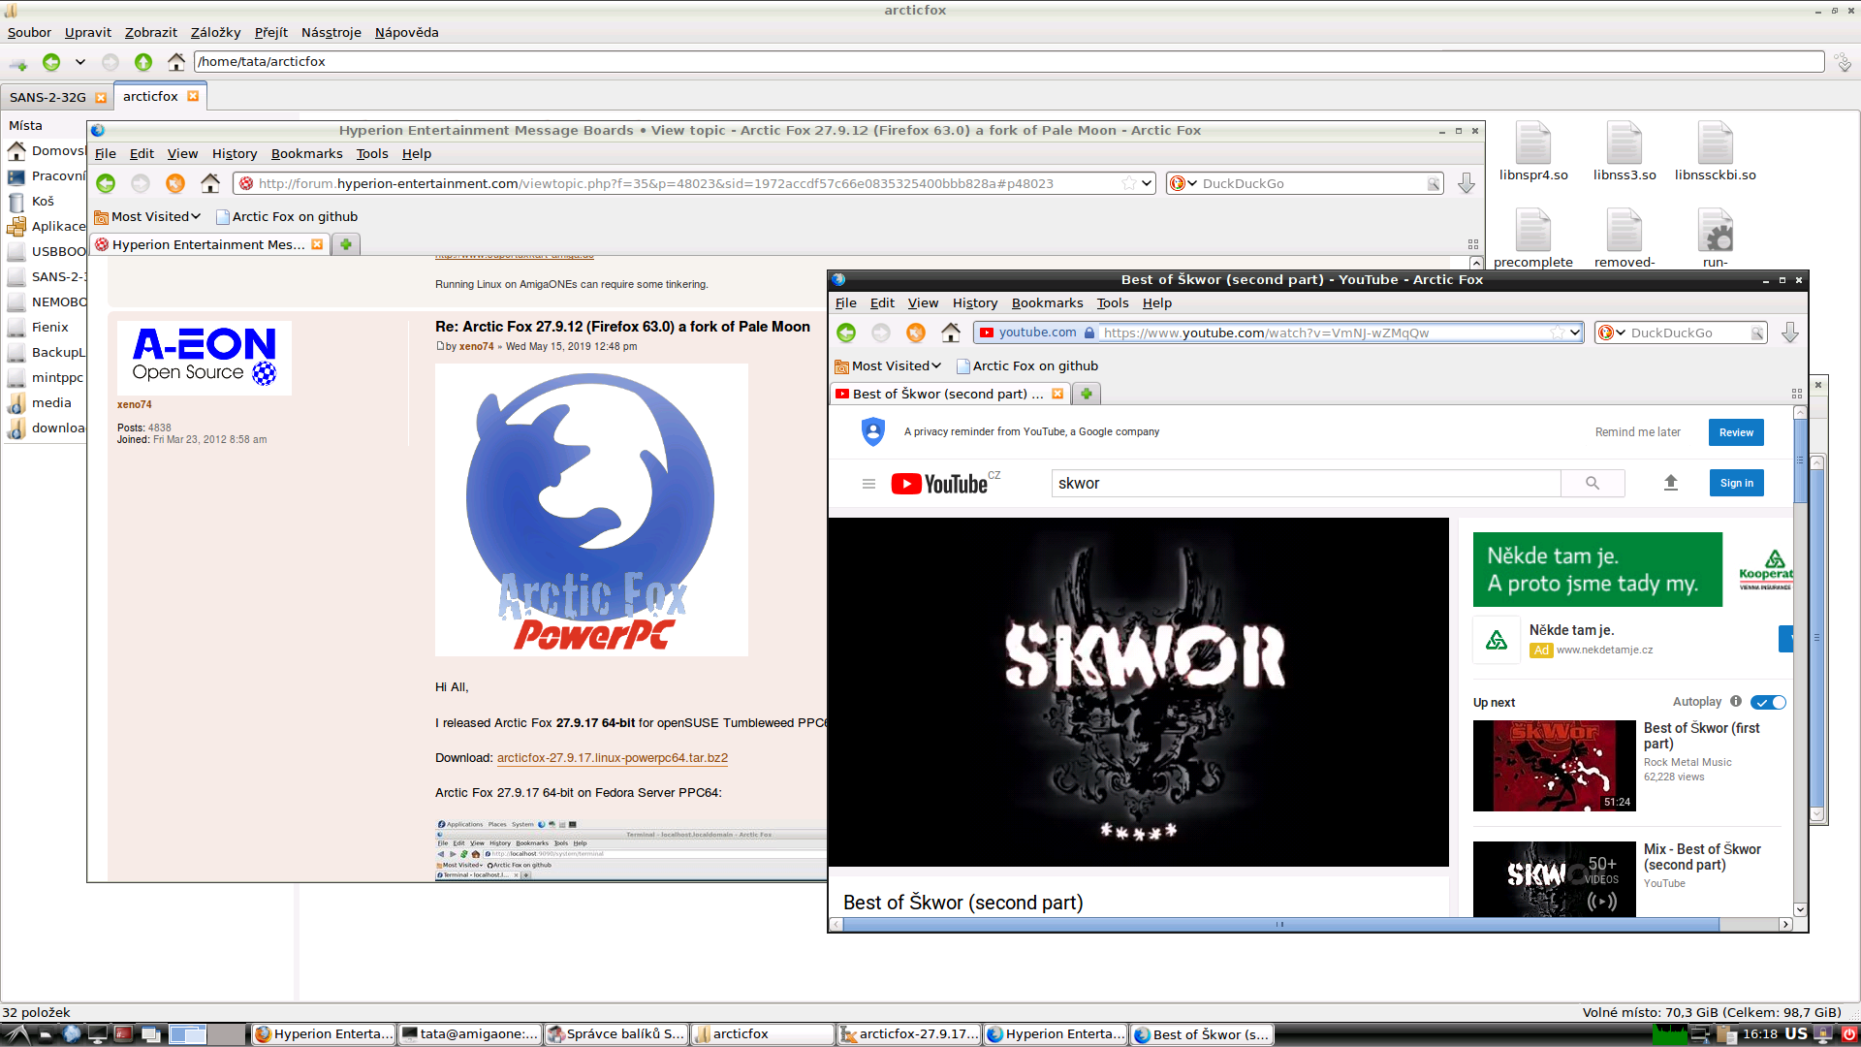Viewport: 1861px width, 1047px height.
Task: Click YouTube upload arrow icon
Action: point(1670,483)
